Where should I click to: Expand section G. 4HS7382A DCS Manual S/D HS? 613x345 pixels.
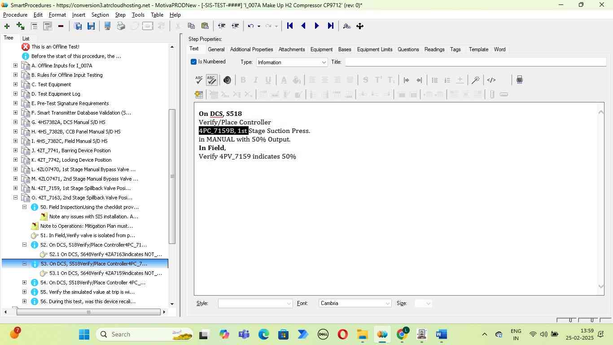[x=15, y=122]
